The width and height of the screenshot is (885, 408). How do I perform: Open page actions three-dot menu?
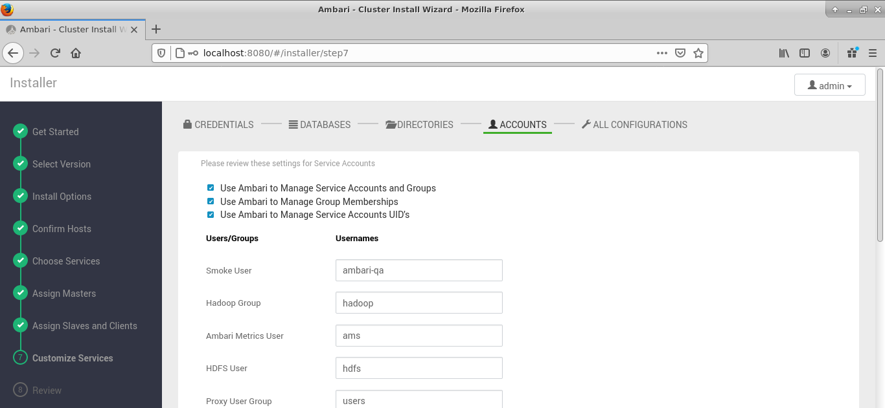coord(661,53)
